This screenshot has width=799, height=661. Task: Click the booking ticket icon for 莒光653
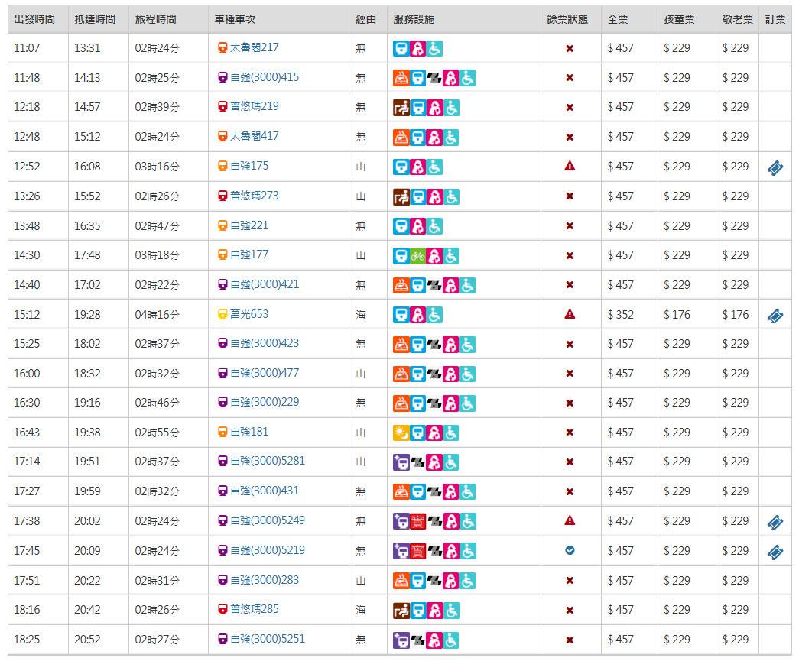[775, 316]
